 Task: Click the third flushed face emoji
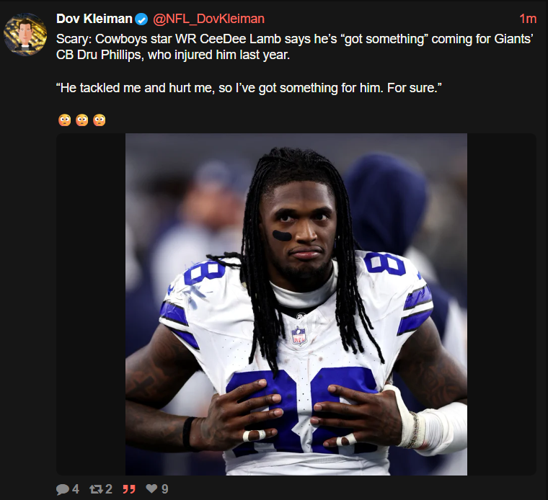[100, 120]
